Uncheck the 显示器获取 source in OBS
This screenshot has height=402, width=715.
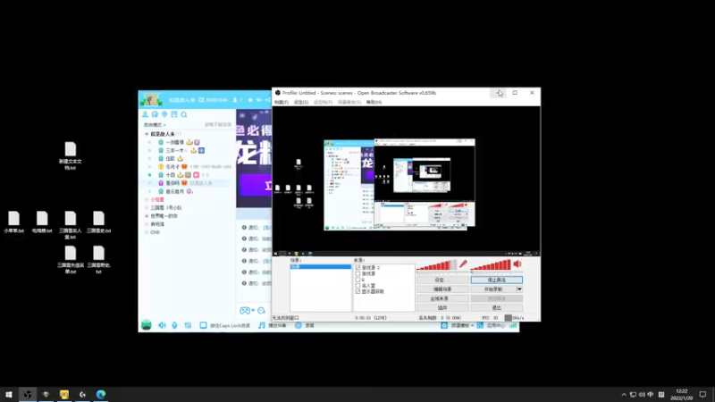tap(358, 291)
